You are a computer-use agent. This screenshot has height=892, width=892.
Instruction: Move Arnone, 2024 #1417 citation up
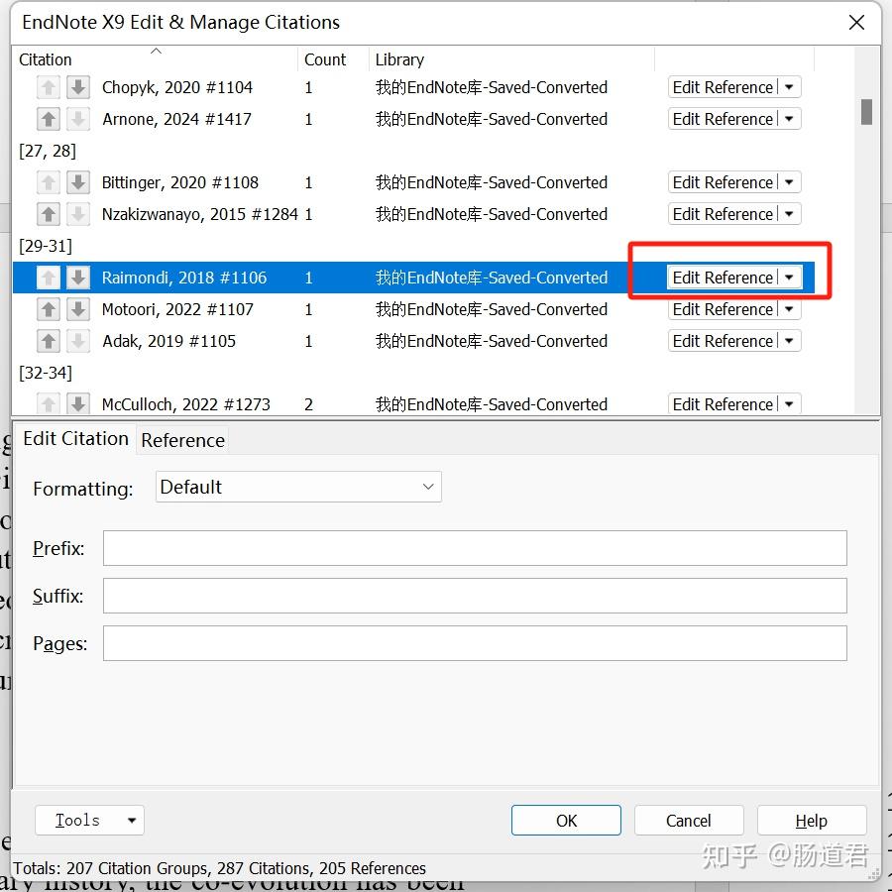click(x=49, y=120)
